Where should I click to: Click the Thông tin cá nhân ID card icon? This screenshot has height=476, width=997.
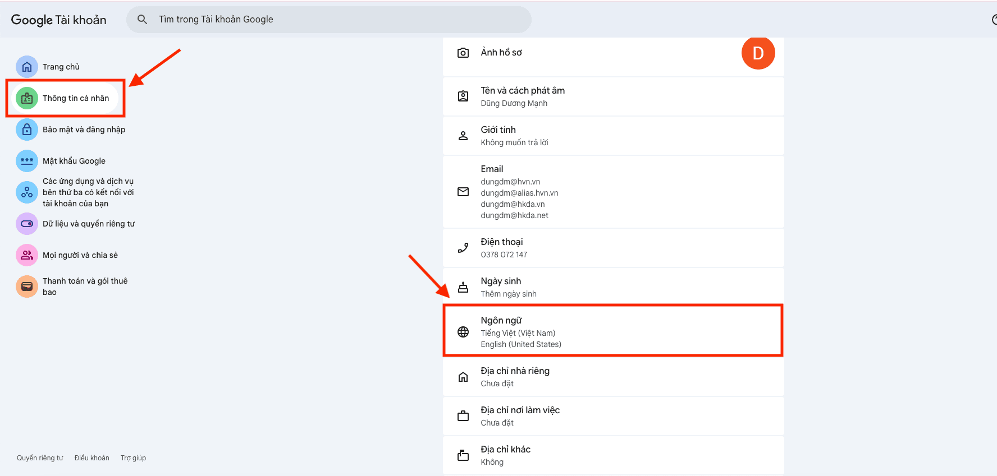pos(27,98)
